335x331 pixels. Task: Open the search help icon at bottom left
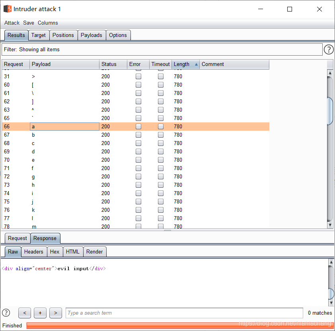tap(6, 313)
